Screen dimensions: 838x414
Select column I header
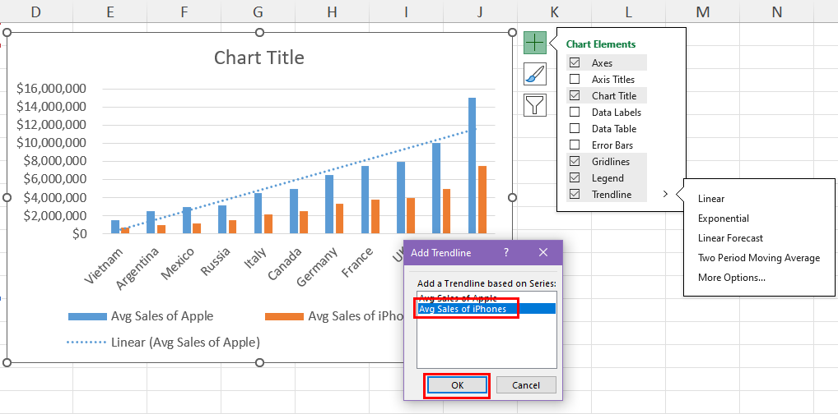tap(406, 11)
